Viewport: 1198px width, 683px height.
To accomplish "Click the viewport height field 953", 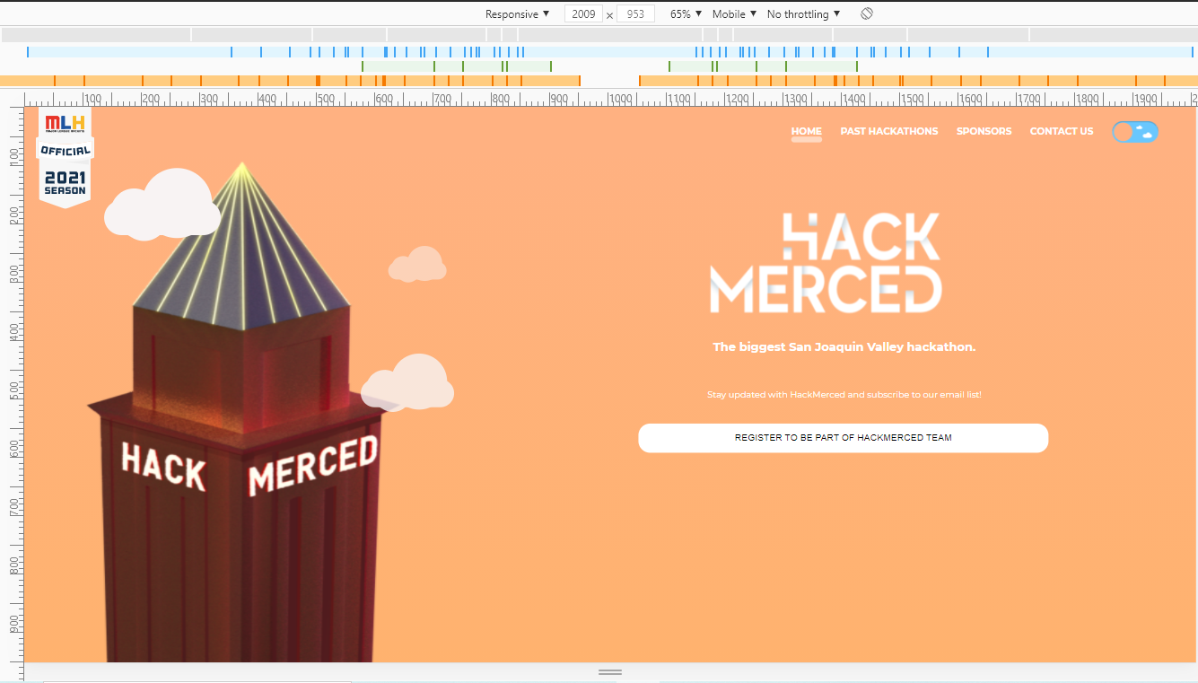I will (635, 13).
